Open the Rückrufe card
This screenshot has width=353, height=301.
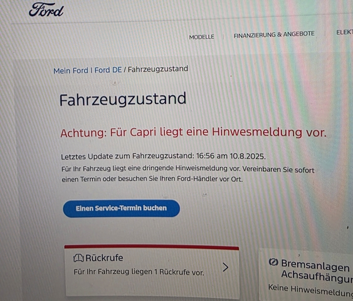click(152, 270)
